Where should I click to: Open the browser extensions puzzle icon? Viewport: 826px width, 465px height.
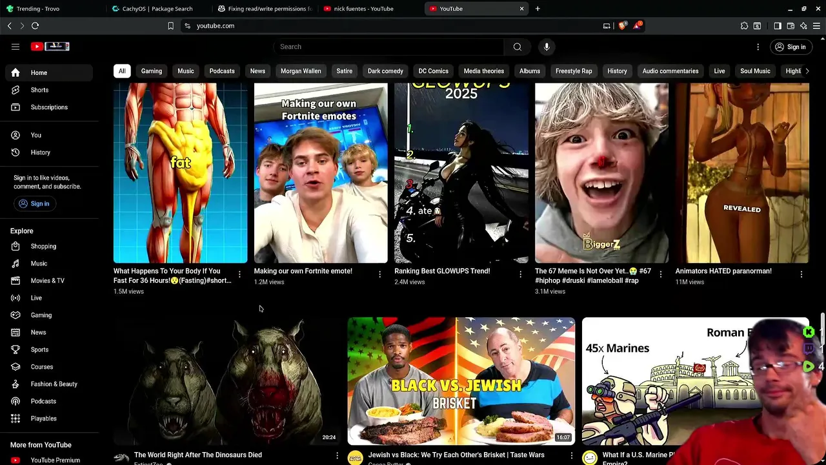[x=744, y=26]
